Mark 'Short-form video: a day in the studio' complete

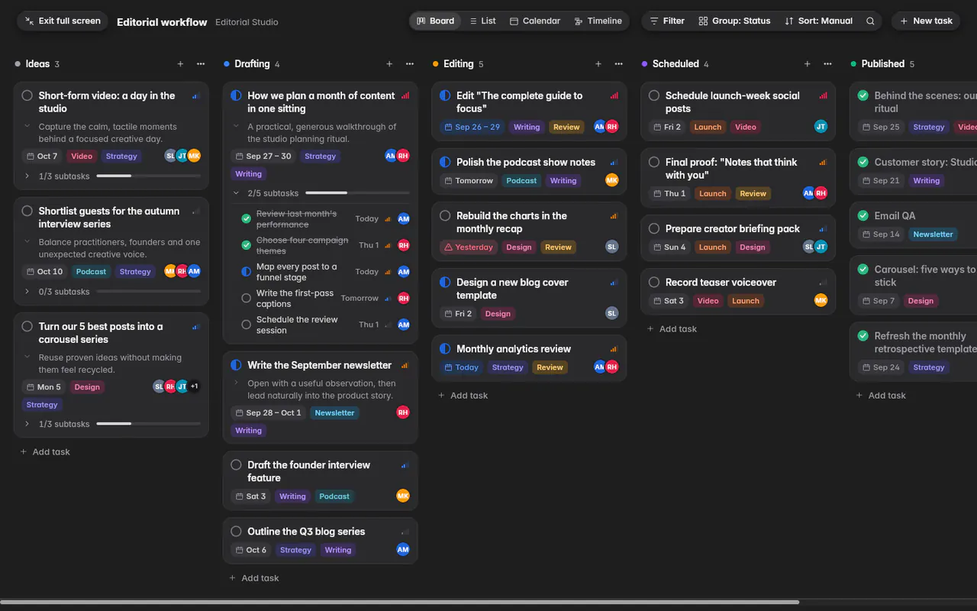[x=27, y=95]
